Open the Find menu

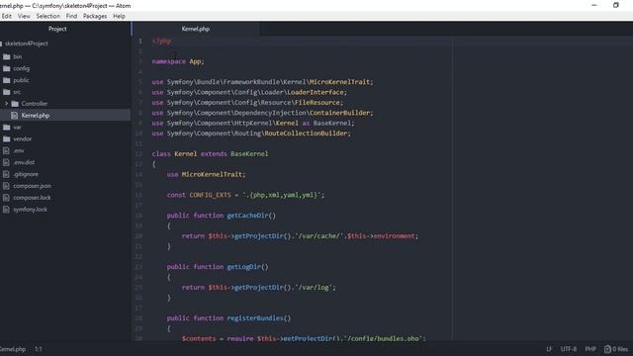click(71, 16)
